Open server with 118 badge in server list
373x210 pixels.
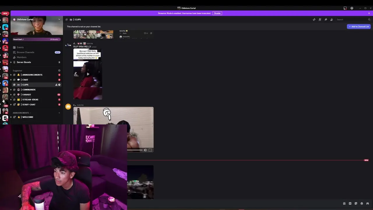[x=5, y=76]
